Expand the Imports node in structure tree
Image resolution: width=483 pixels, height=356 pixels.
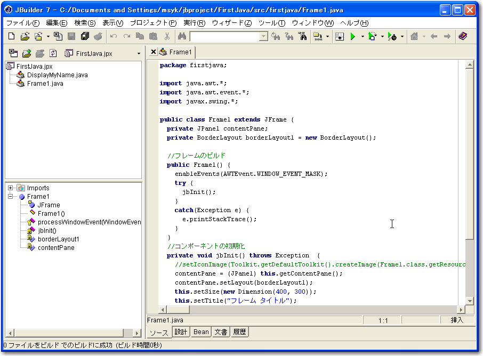[11, 188]
